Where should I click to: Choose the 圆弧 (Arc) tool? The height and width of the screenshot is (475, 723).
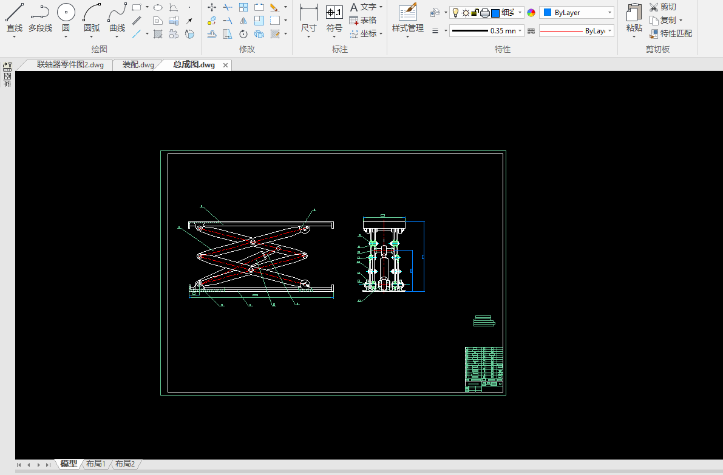point(92,12)
